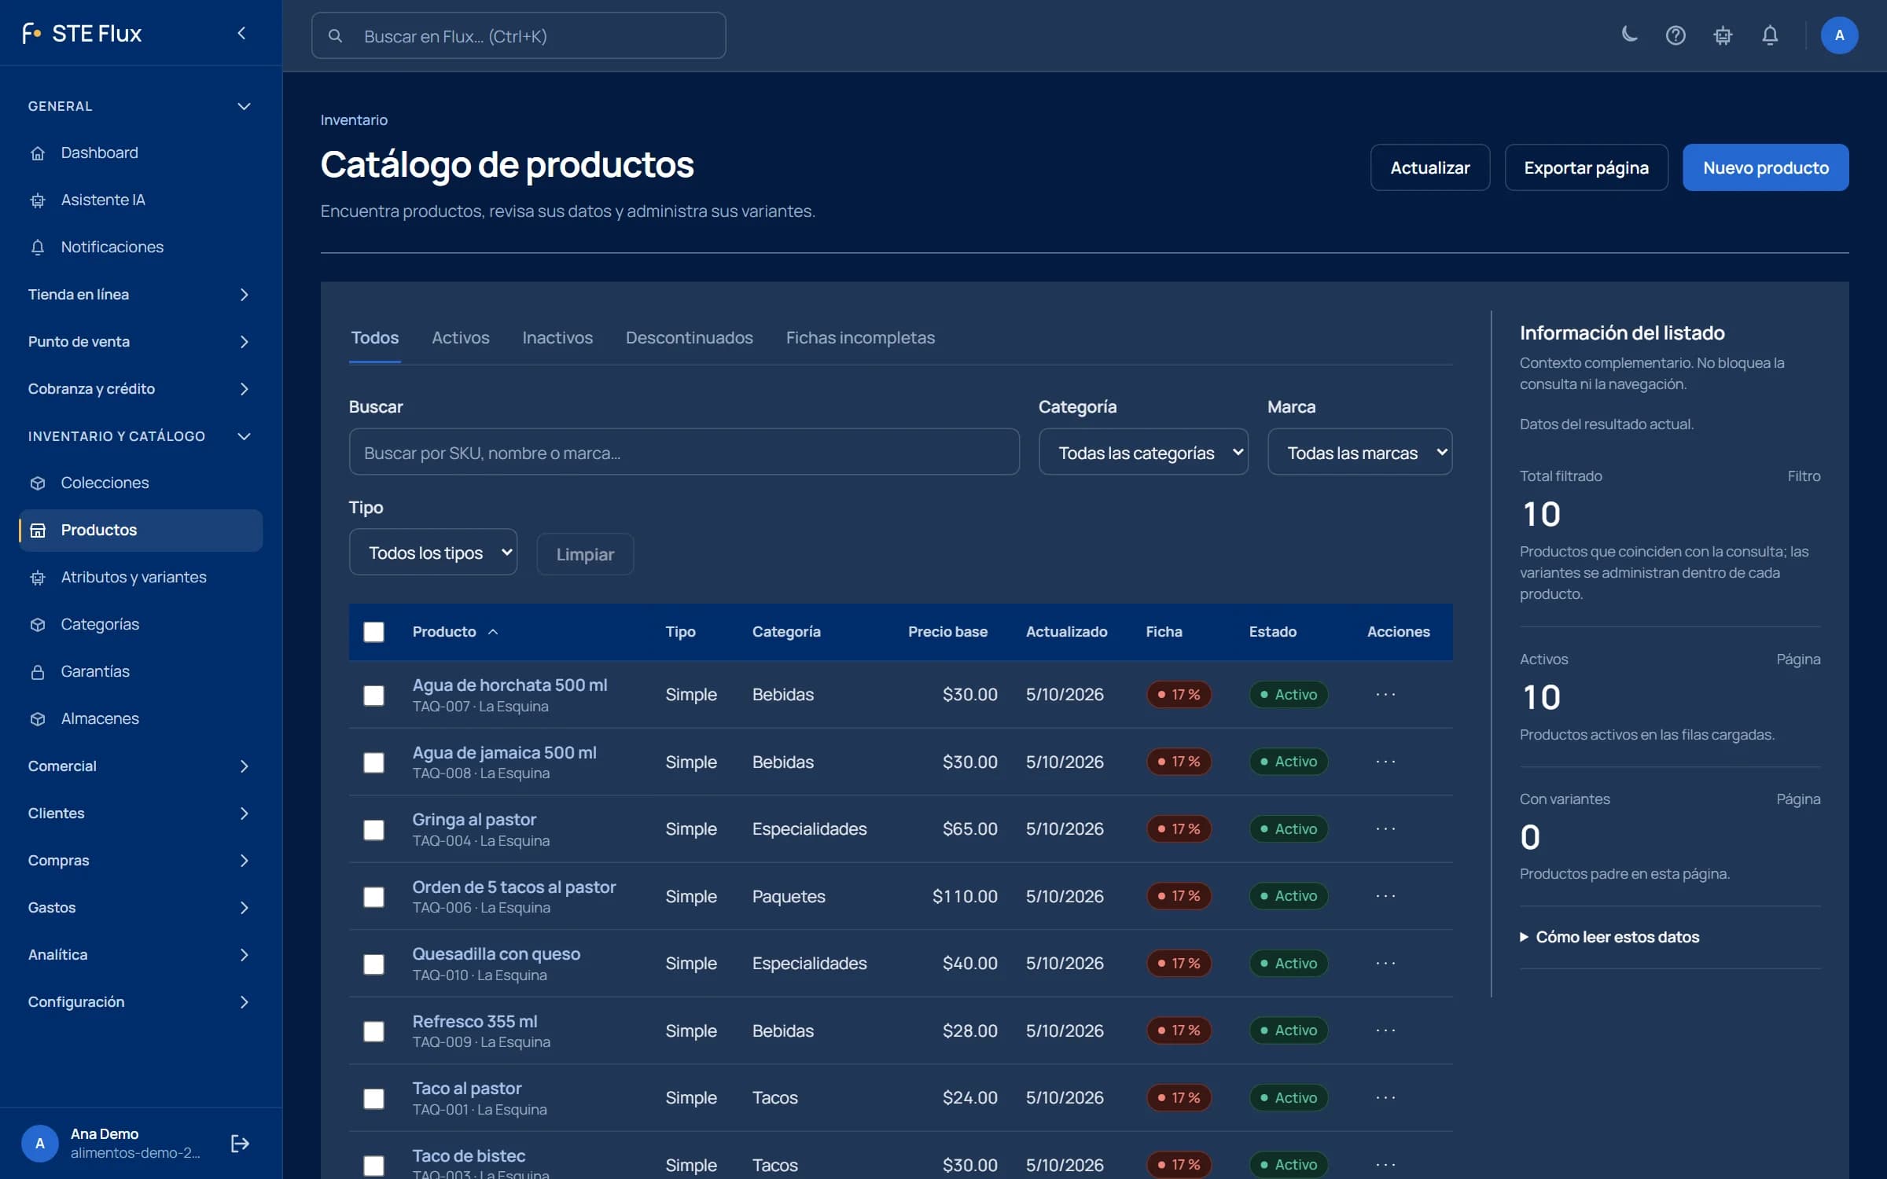Viewport: 1887px width, 1179px height.
Task: Check the Agua de horchata 500 ml row
Action: click(x=373, y=695)
